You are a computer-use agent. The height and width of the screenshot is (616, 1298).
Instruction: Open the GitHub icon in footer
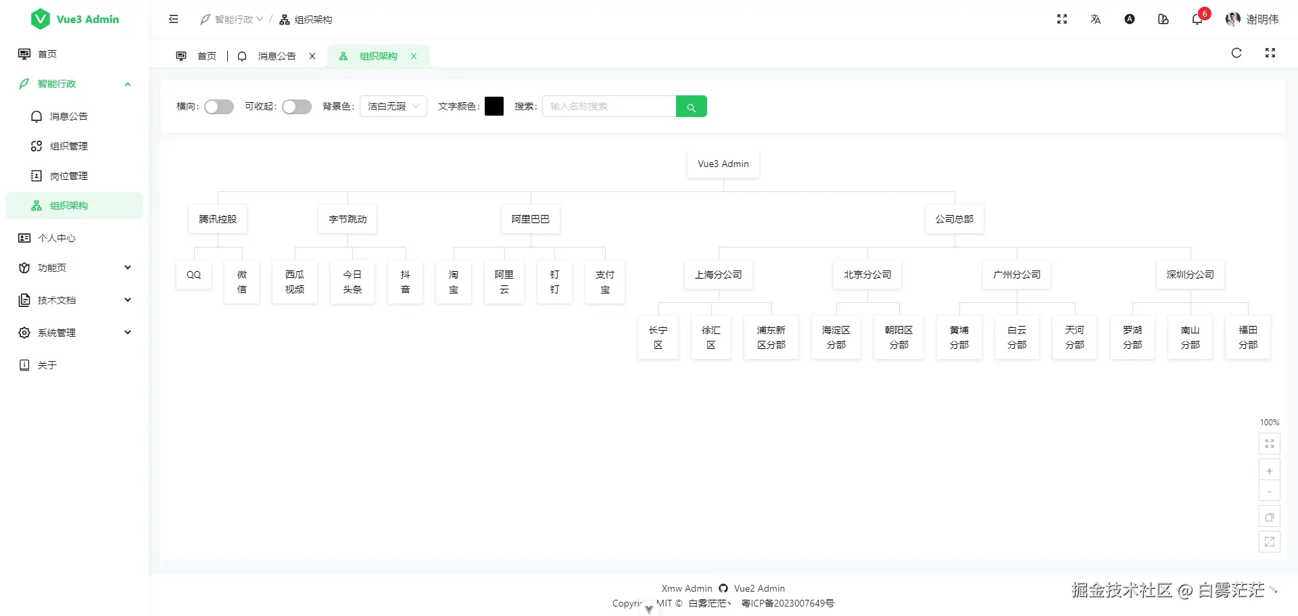click(x=723, y=588)
